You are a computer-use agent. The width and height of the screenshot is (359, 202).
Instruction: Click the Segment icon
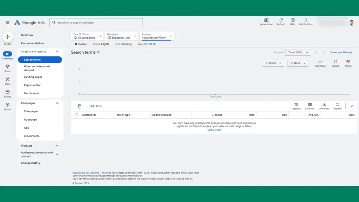point(296,105)
